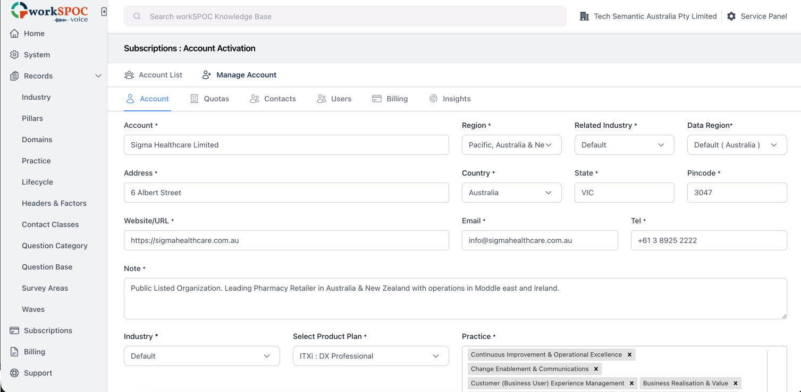801x392 pixels.
Task: Click the Contacts tab people icon
Action: click(x=255, y=99)
